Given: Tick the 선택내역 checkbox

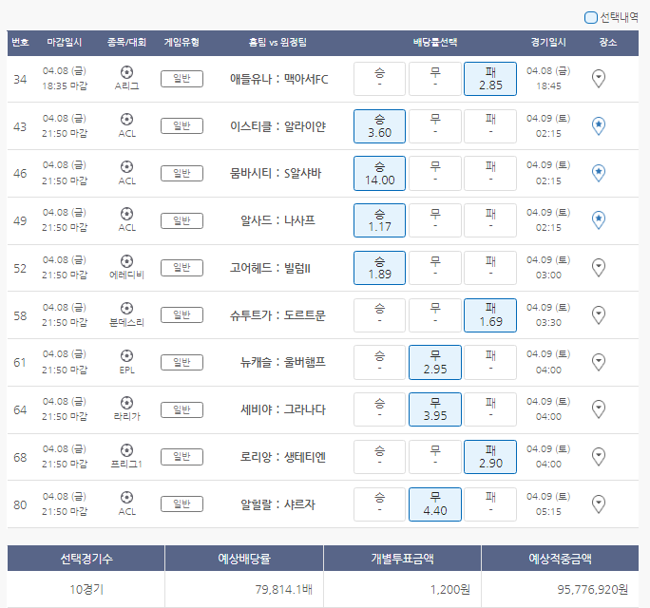Looking at the screenshot, I should click(x=590, y=17).
